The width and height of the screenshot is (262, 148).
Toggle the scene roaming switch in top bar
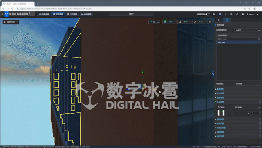click(x=208, y=15)
